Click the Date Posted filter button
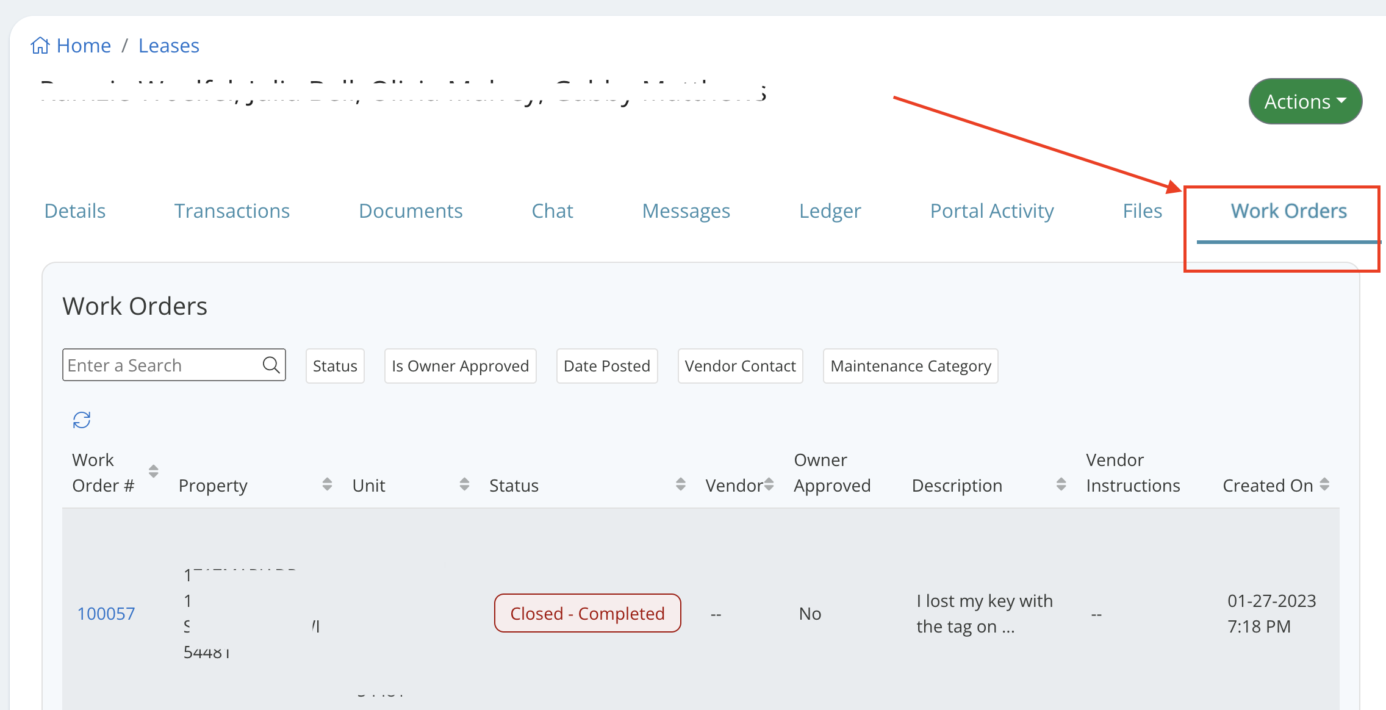 [x=607, y=366]
